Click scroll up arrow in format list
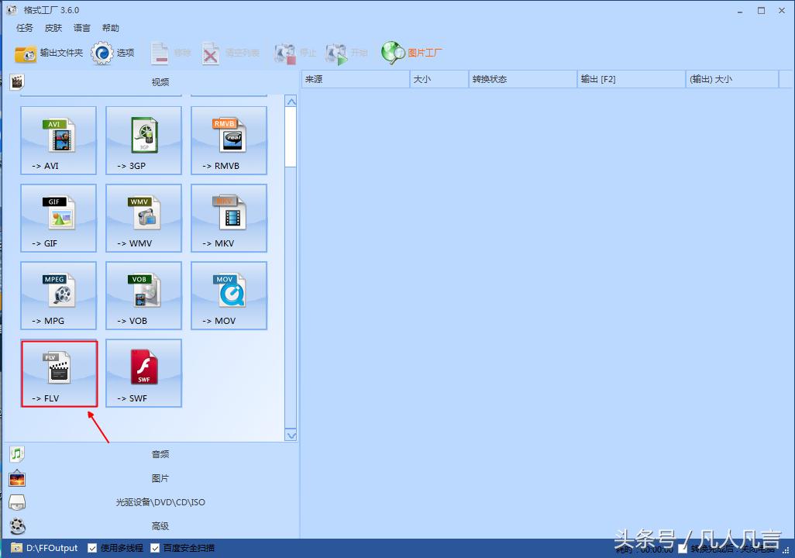The width and height of the screenshot is (795, 558). click(291, 102)
